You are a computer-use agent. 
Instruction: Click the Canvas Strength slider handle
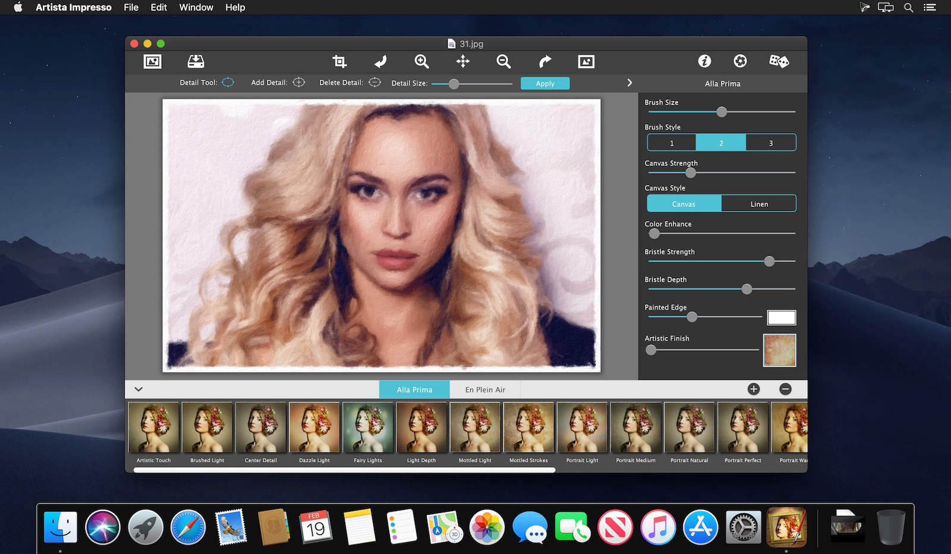point(691,173)
